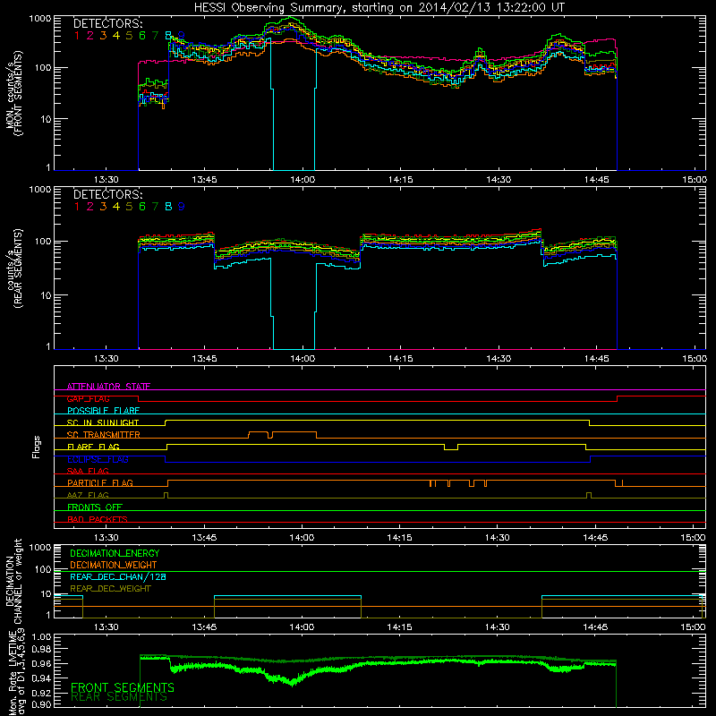Click the 14:30 tick label under the Flags plot
716x716 pixels.
pyautogui.click(x=498, y=538)
